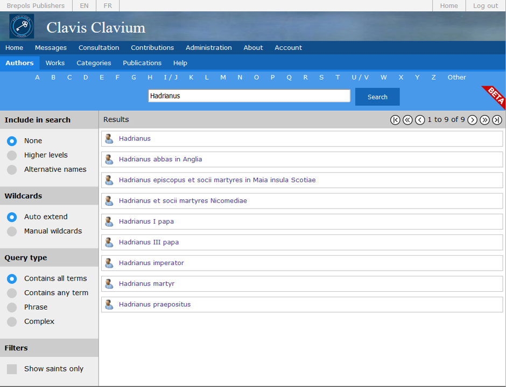Click the rewind pages double-arrow icon
506x387 pixels.
(x=407, y=120)
